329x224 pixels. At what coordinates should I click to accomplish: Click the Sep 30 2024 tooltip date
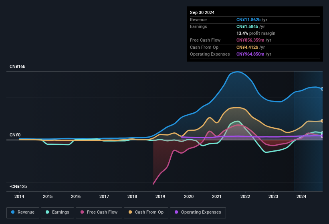click(x=202, y=12)
